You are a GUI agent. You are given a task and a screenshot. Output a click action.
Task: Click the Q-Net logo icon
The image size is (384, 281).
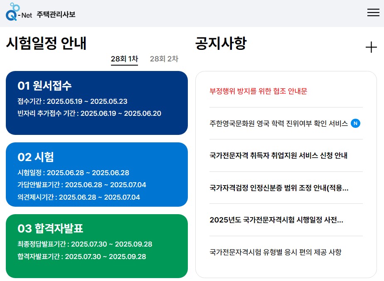19,12
